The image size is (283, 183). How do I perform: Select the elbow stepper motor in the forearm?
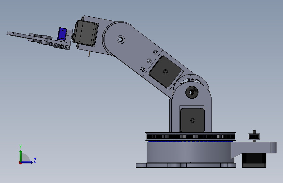(165, 72)
